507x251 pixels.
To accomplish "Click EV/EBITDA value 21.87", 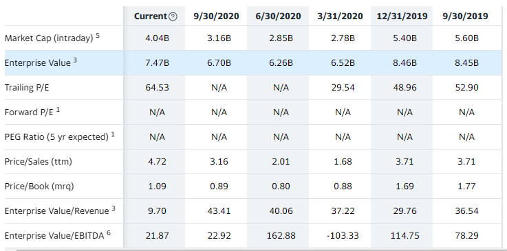I will (x=157, y=235).
